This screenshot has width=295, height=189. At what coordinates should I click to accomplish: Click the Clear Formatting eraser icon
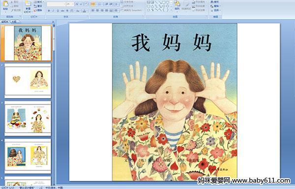coord(87,4)
